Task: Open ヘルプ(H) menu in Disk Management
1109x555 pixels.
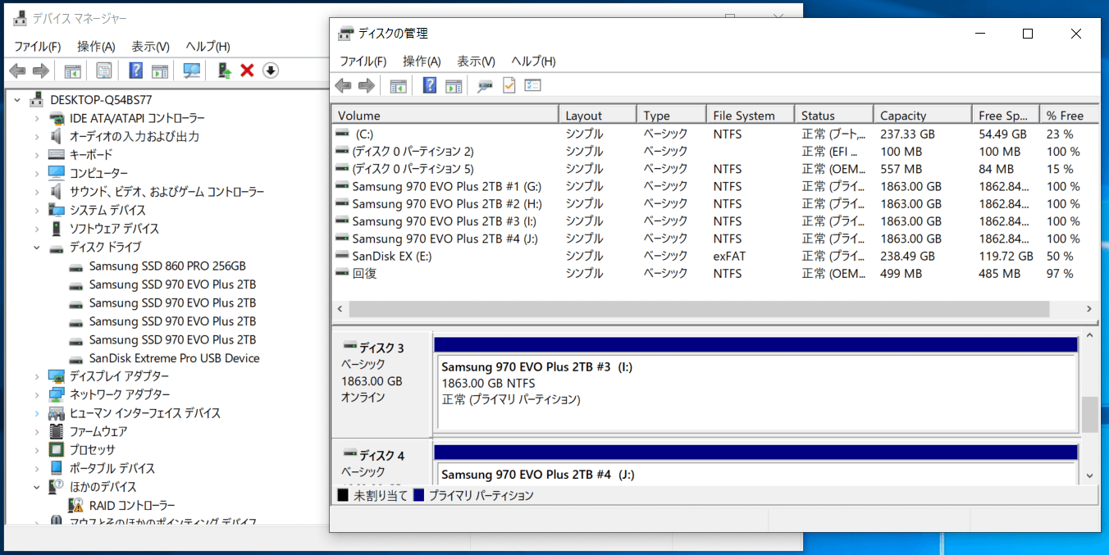Action: (x=533, y=61)
